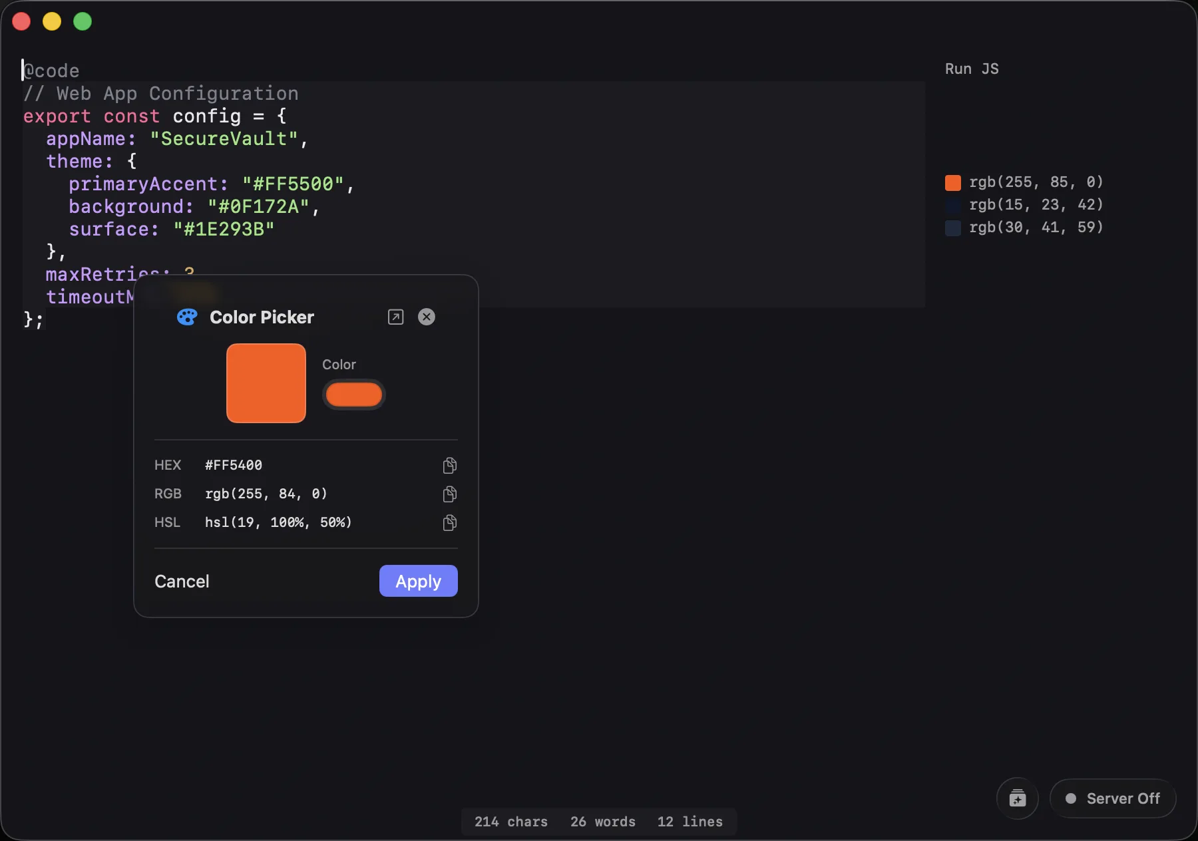Click the add-note icon near Server Off
The width and height of the screenshot is (1198, 841).
[1018, 798]
